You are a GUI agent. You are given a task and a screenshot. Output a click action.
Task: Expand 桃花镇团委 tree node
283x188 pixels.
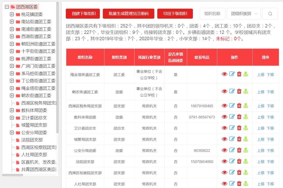12,14
